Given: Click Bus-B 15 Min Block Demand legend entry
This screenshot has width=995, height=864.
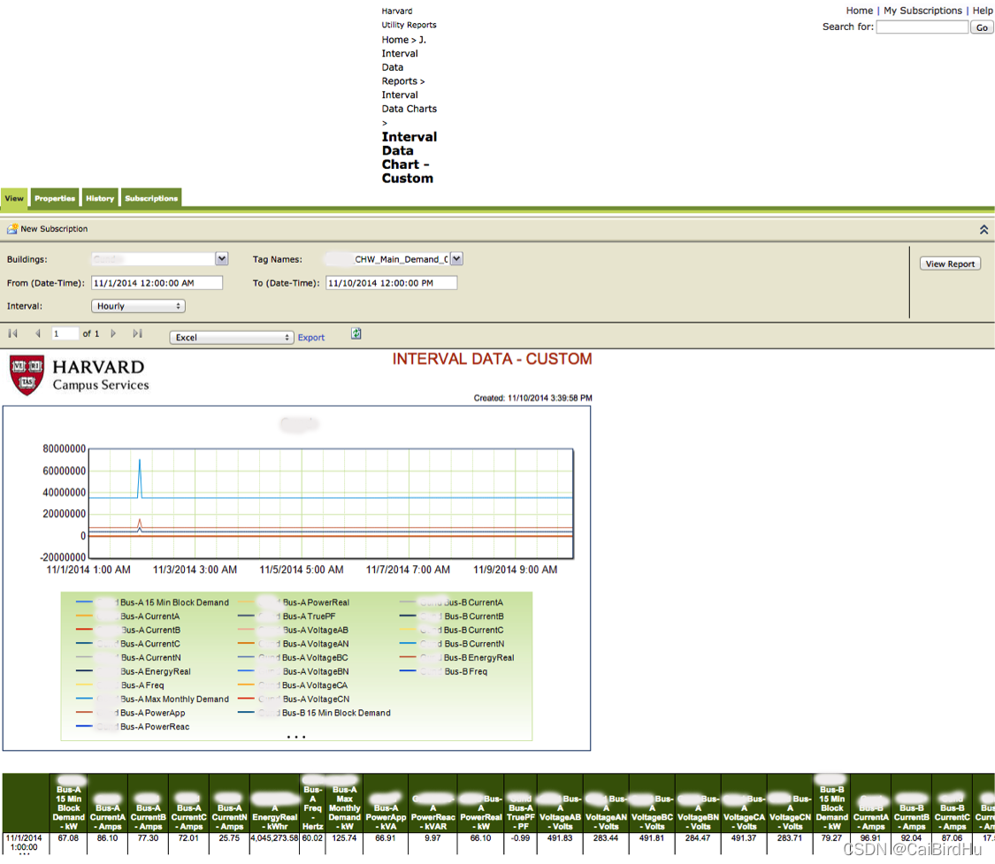Looking at the screenshot, I should click(314, 713).
